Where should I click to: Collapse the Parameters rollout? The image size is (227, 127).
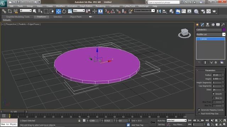210,71
